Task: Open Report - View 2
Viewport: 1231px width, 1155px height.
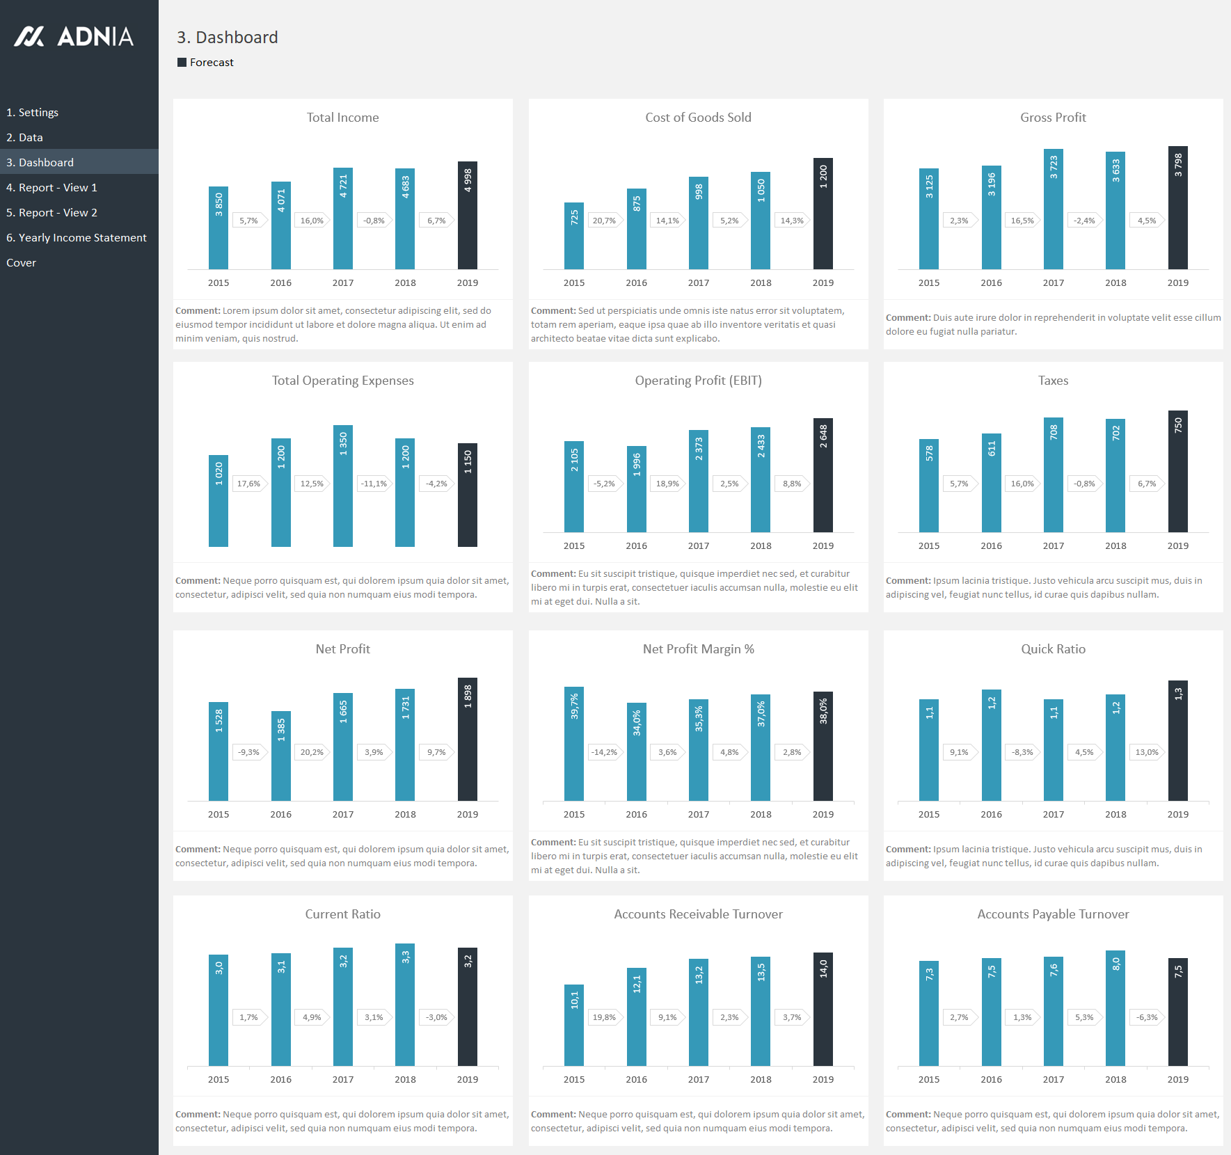Action: [52, 213]
